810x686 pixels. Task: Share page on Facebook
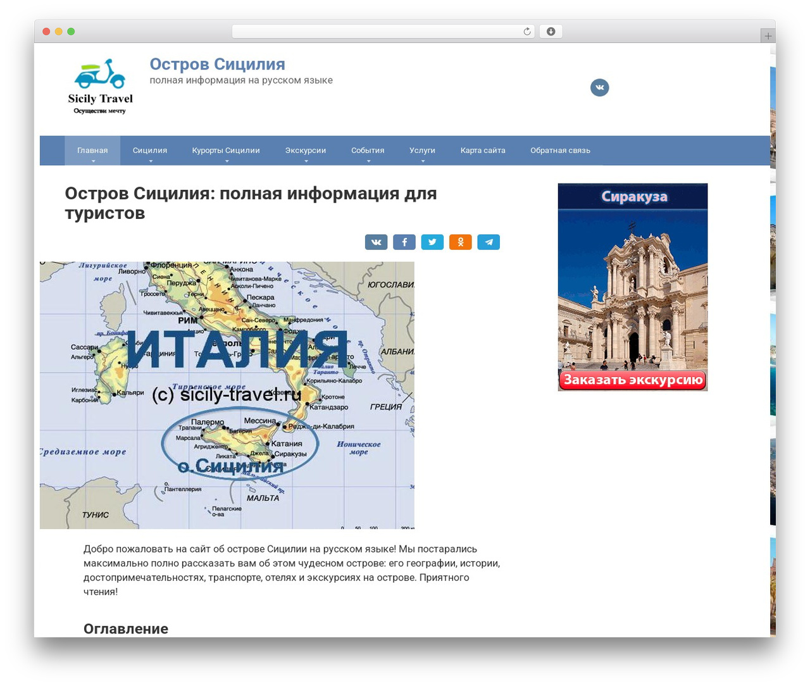click(404, 242)
